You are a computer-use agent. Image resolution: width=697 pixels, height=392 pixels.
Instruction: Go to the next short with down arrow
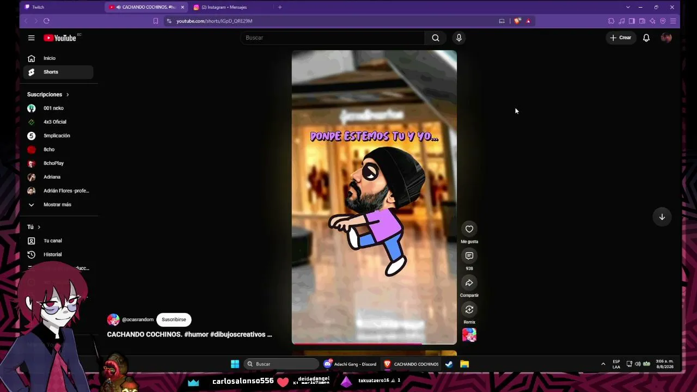pos(662,217)
